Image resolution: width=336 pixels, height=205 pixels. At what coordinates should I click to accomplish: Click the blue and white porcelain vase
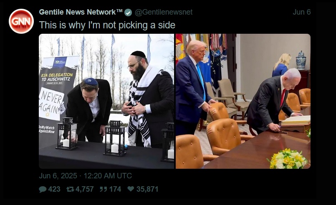[301, 60]
